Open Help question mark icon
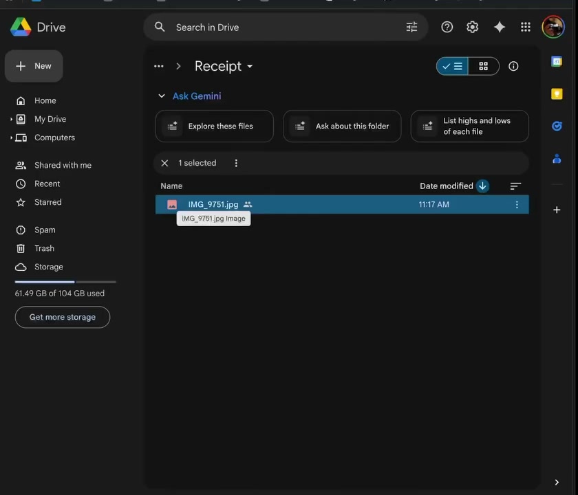The image size is (578, 495). (x=447, y=27)
